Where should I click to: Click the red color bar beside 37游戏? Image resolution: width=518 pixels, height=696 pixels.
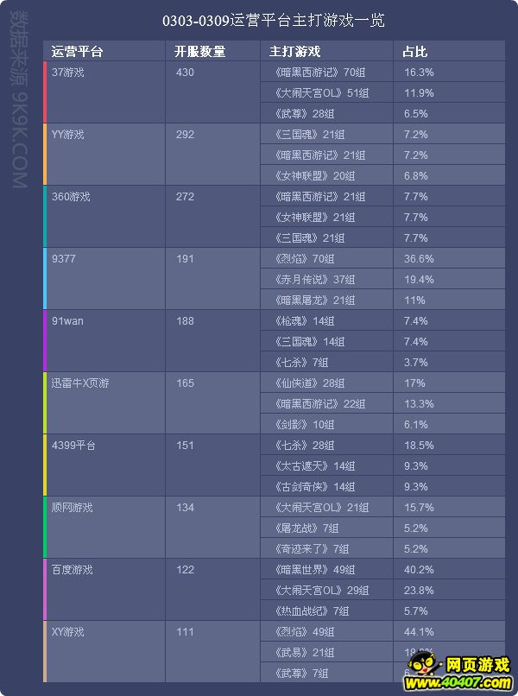click(45, 92)
